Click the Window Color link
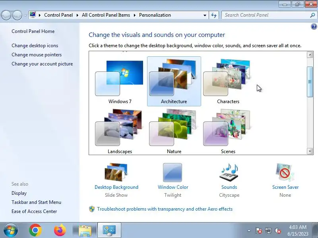Screen dimensions: 318x238 coord(173,187)
